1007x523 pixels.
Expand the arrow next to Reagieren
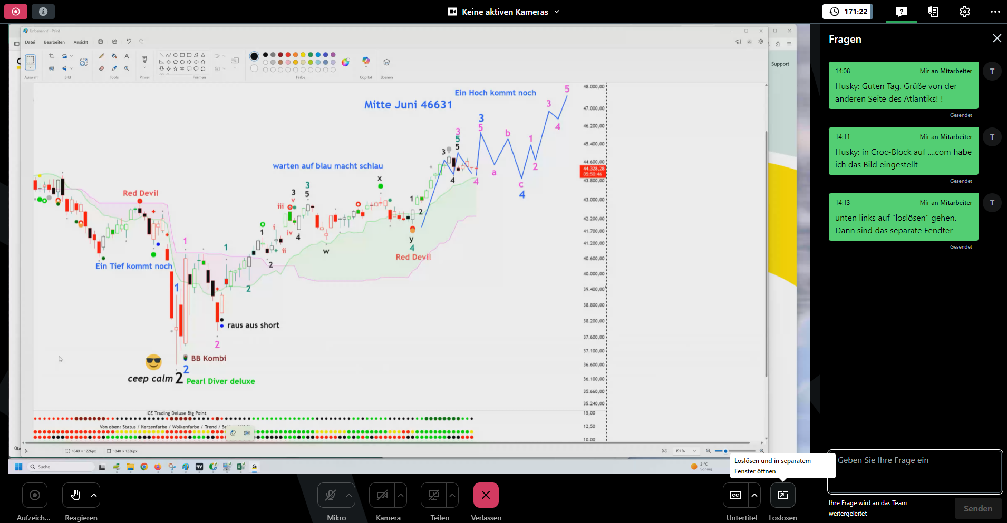click(x=94, y=495)
